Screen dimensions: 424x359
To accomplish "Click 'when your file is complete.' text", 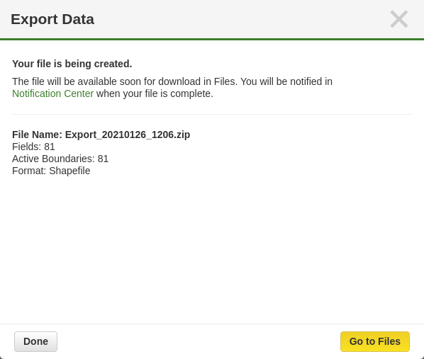I will [x=155, y=93].
